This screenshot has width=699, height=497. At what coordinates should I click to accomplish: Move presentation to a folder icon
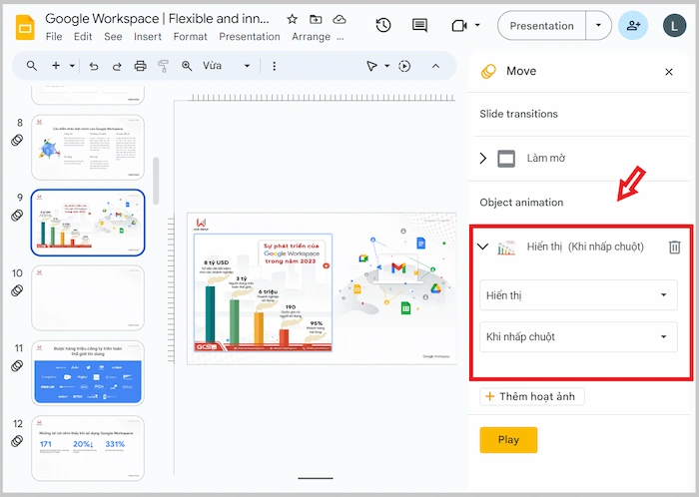(x=316, y=19)
